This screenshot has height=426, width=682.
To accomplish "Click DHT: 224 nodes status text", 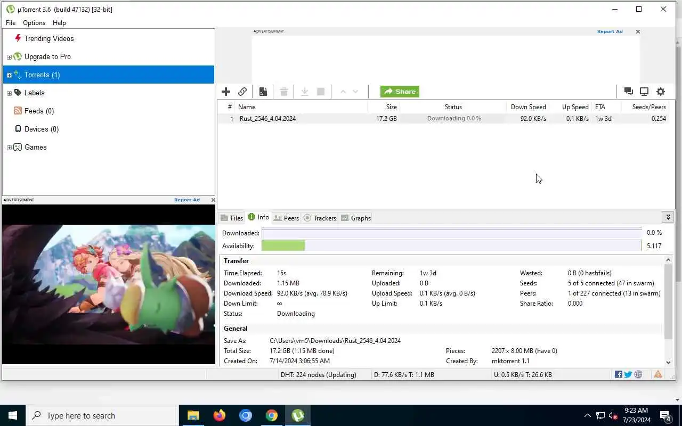I will (x=318, y=374).
